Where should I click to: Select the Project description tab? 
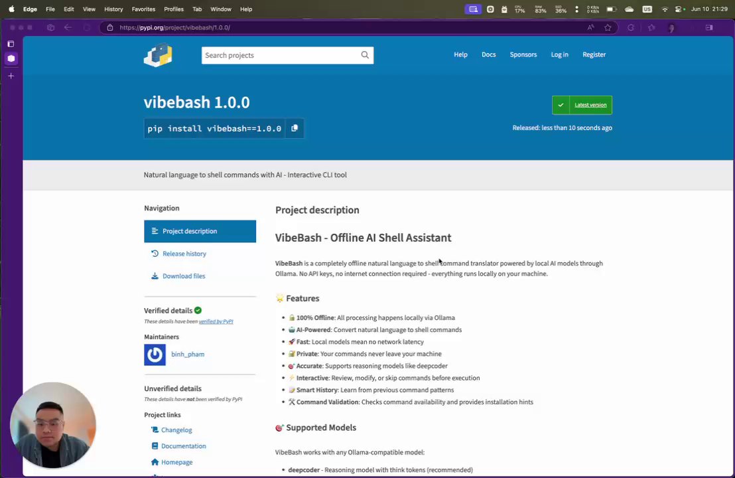tap(200, 231)
